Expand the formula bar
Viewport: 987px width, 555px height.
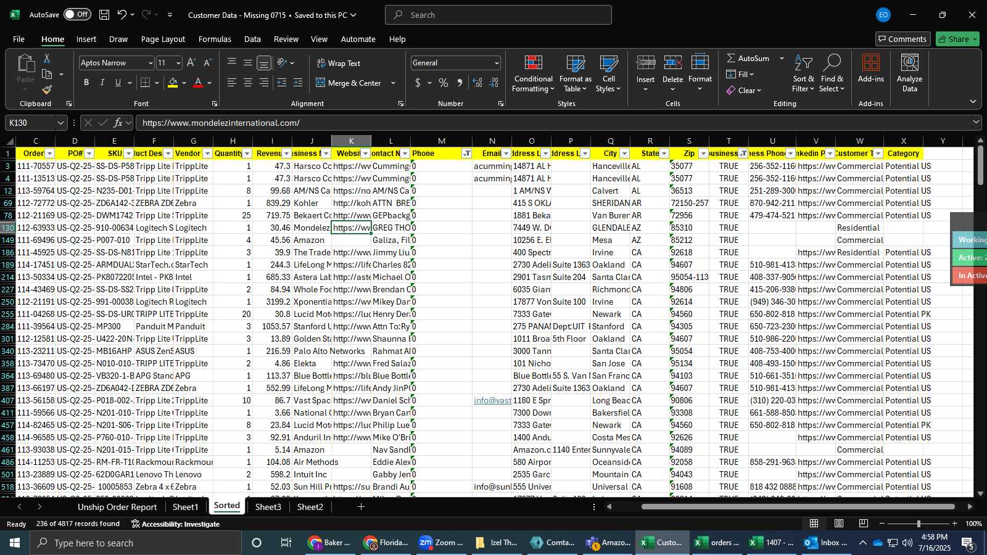(976, 123)
